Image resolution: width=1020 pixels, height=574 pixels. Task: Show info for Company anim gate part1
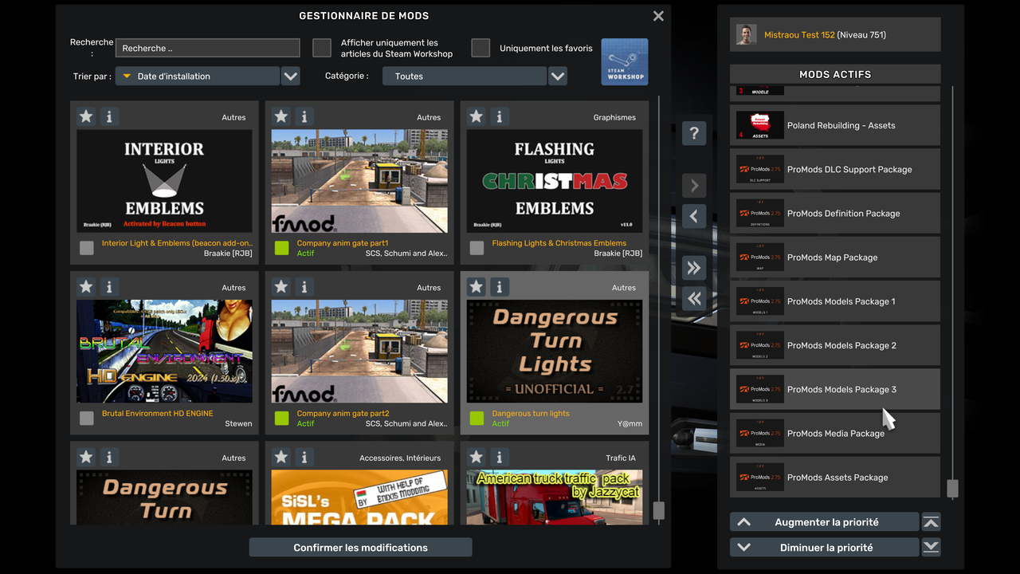click(x=304, y=116)
